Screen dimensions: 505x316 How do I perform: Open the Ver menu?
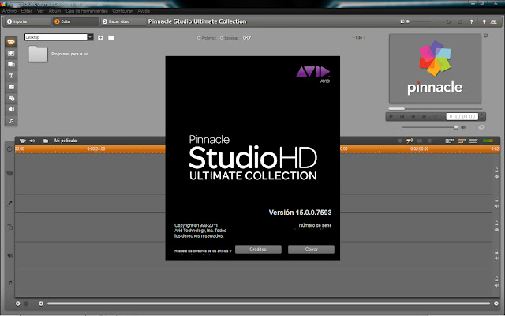point(40,11)
